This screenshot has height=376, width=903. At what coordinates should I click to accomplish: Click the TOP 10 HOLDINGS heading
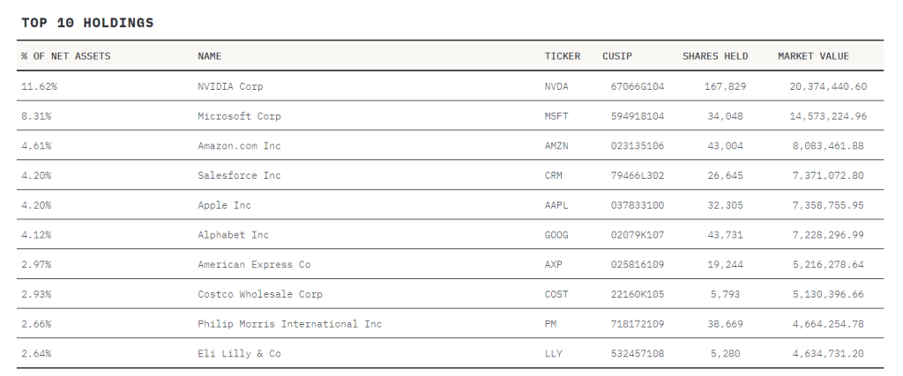(87, 23)
